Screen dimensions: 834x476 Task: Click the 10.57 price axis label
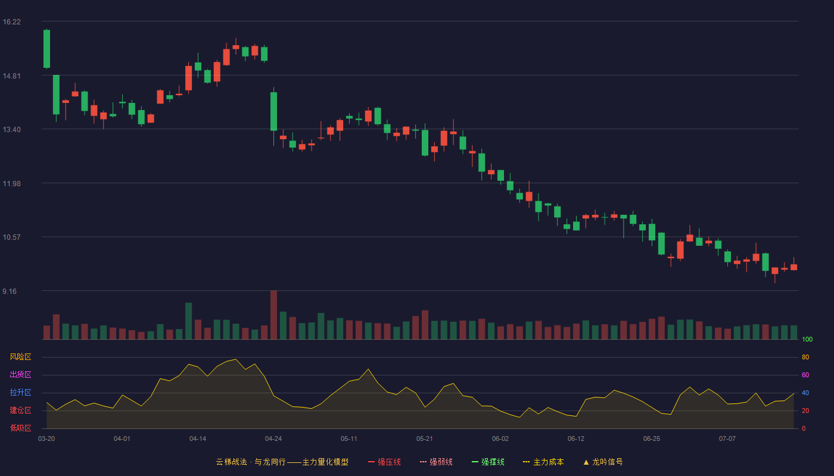click(x=12, y=237)
